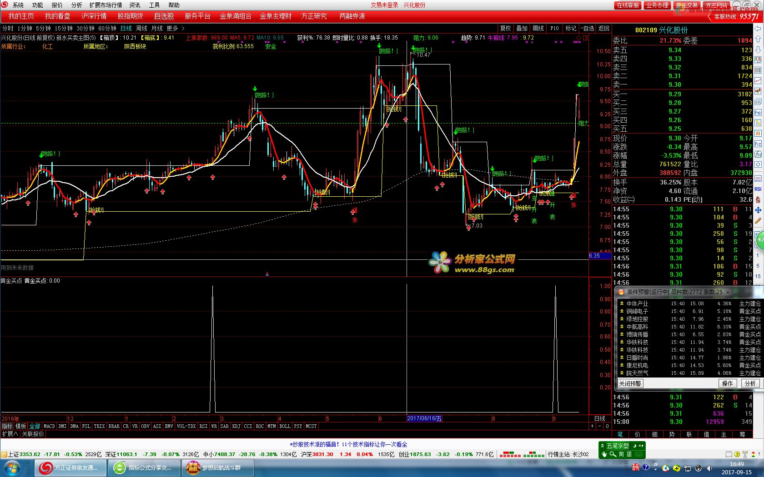Click the volume speaker tray icon
This screenshot has height=477, width=764.
tap(709, 468)
